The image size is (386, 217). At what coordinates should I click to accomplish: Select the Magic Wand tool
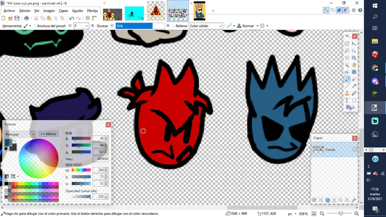347,65
